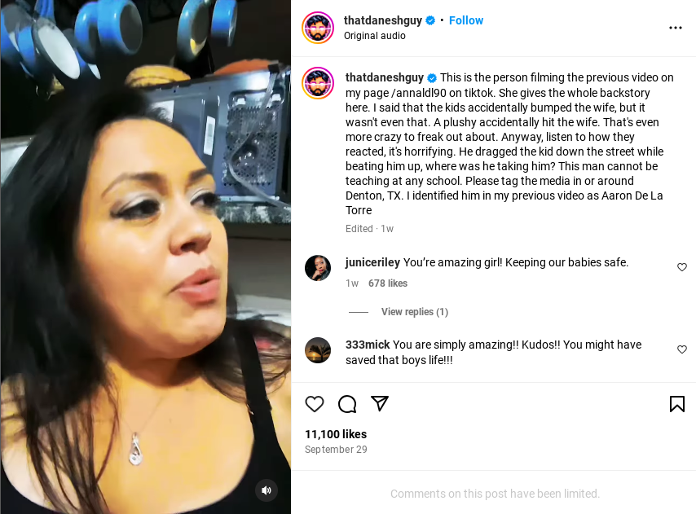Image resolution: width=696 pixels, height=514 pixels.
Task: Click thatdaneshguy's header avatar
Action: tap(318, 28)
